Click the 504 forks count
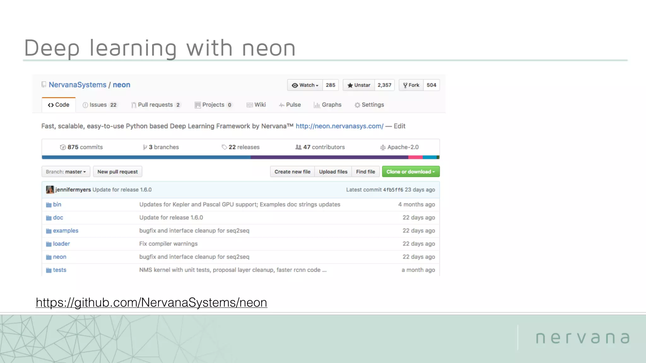 (432, 85)
